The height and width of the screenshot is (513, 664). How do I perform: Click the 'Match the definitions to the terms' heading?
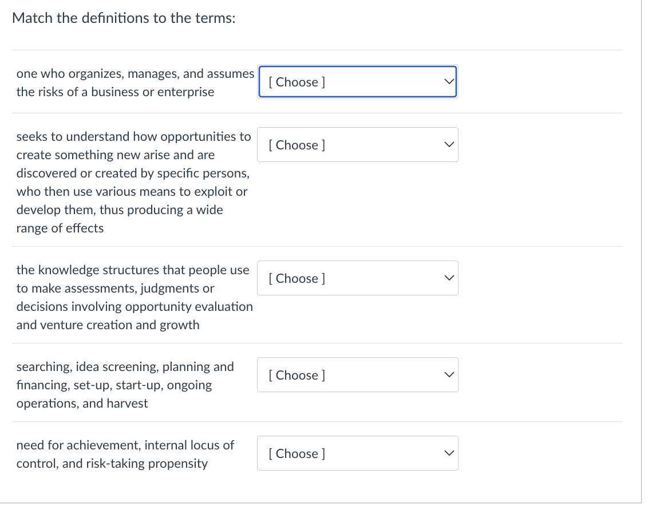click(124, 18)
